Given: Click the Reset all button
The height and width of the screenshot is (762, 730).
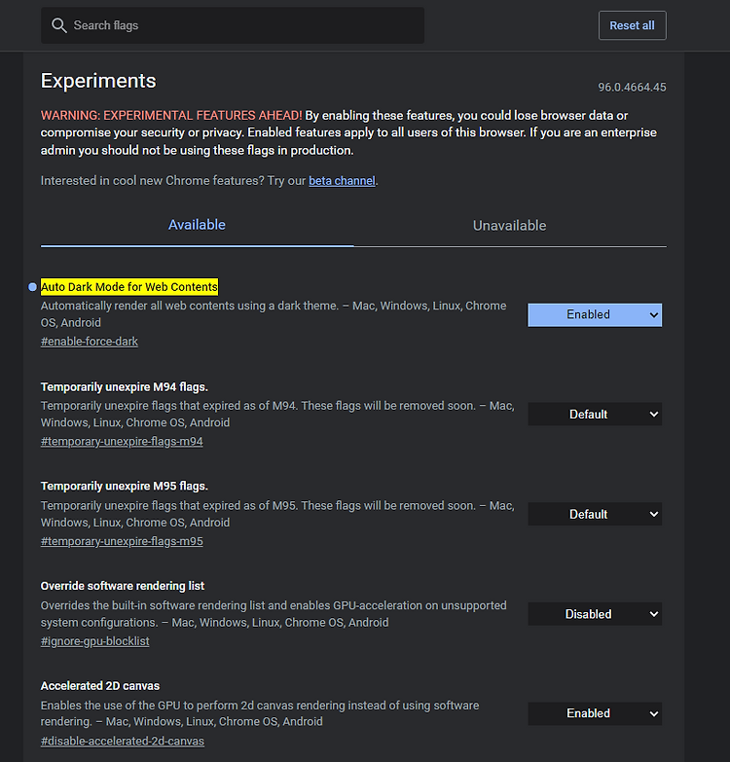Looking at the screenshot, I should (633, 25).
